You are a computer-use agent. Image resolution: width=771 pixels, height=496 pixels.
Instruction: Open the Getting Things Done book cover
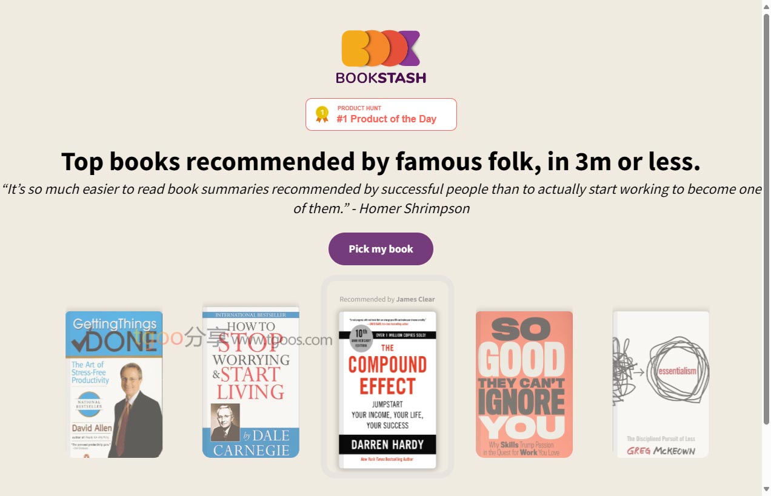point(114,384)
